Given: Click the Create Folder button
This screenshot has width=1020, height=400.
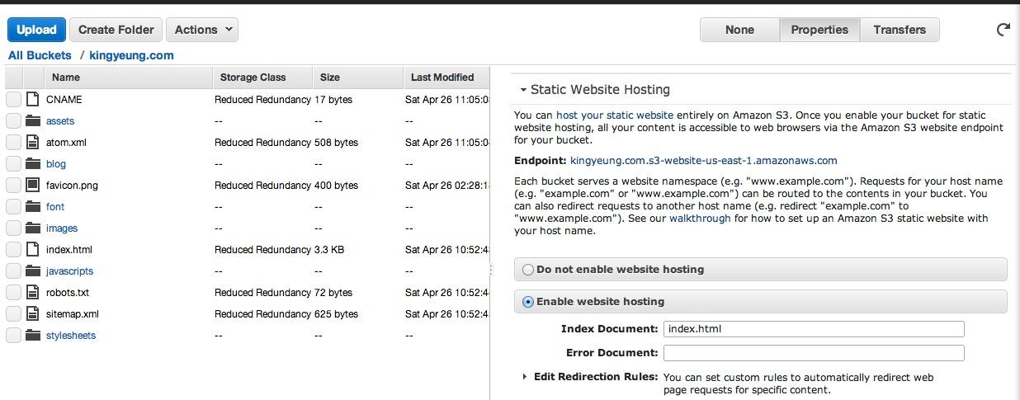Looking at the screenshot, I should 116,30.
